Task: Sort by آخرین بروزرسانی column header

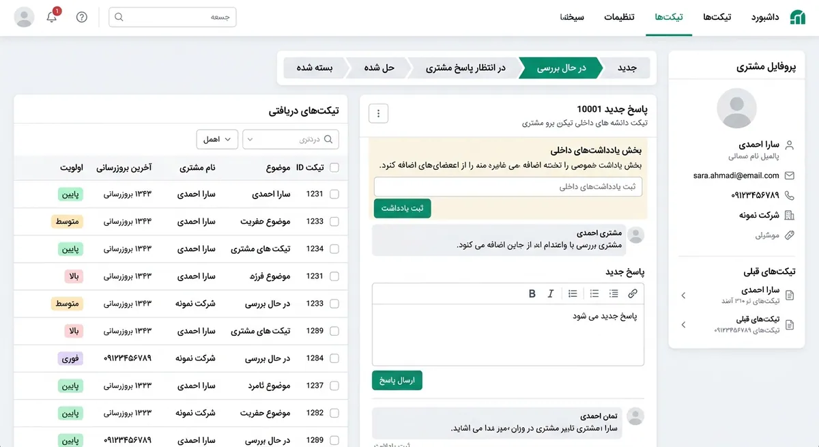Action: 123,168
